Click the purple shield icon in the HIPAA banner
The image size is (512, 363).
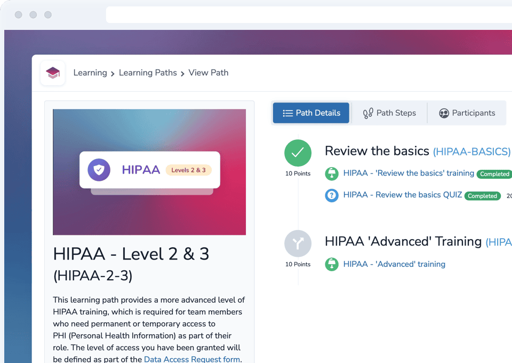pyautogui.click(x=99, y=170)
